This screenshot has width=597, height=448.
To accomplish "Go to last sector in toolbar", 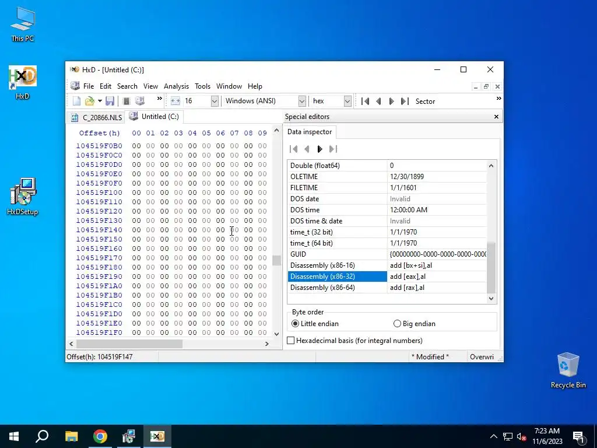I will tap(405, 101).
